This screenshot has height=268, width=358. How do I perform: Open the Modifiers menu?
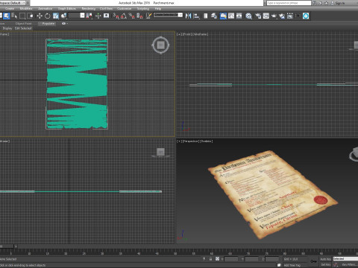26,9
